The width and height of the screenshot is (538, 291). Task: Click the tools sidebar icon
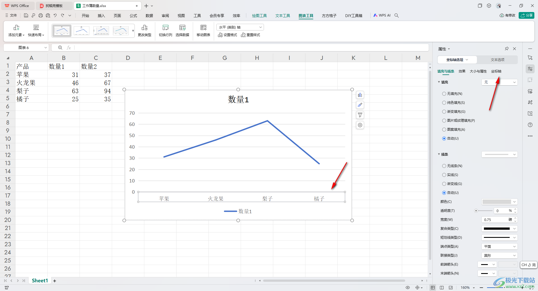pyautogui.click(x=530, y=102)
